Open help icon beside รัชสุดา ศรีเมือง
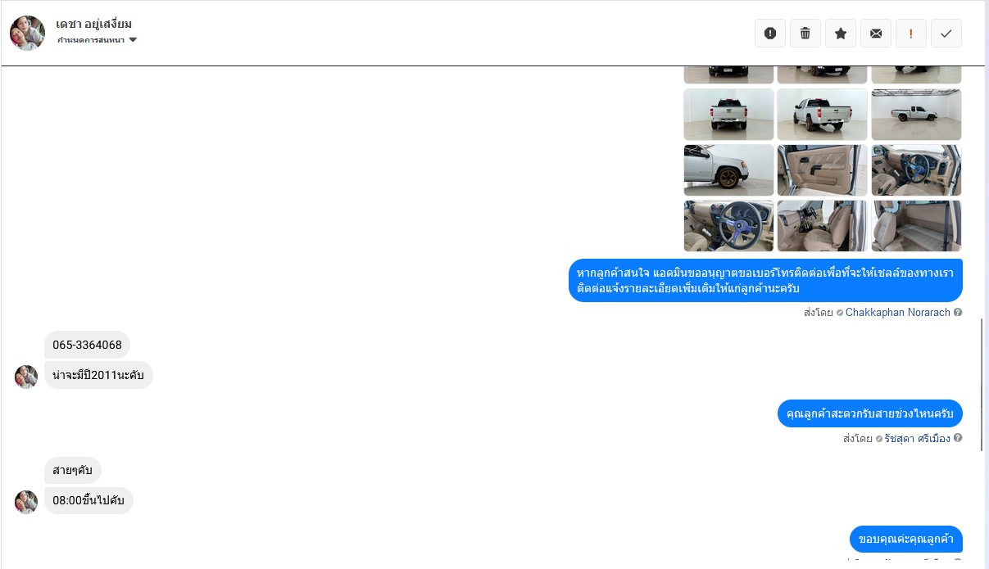Image resolution: width=989 pixels, height=569 pixels. pos(958,438)
